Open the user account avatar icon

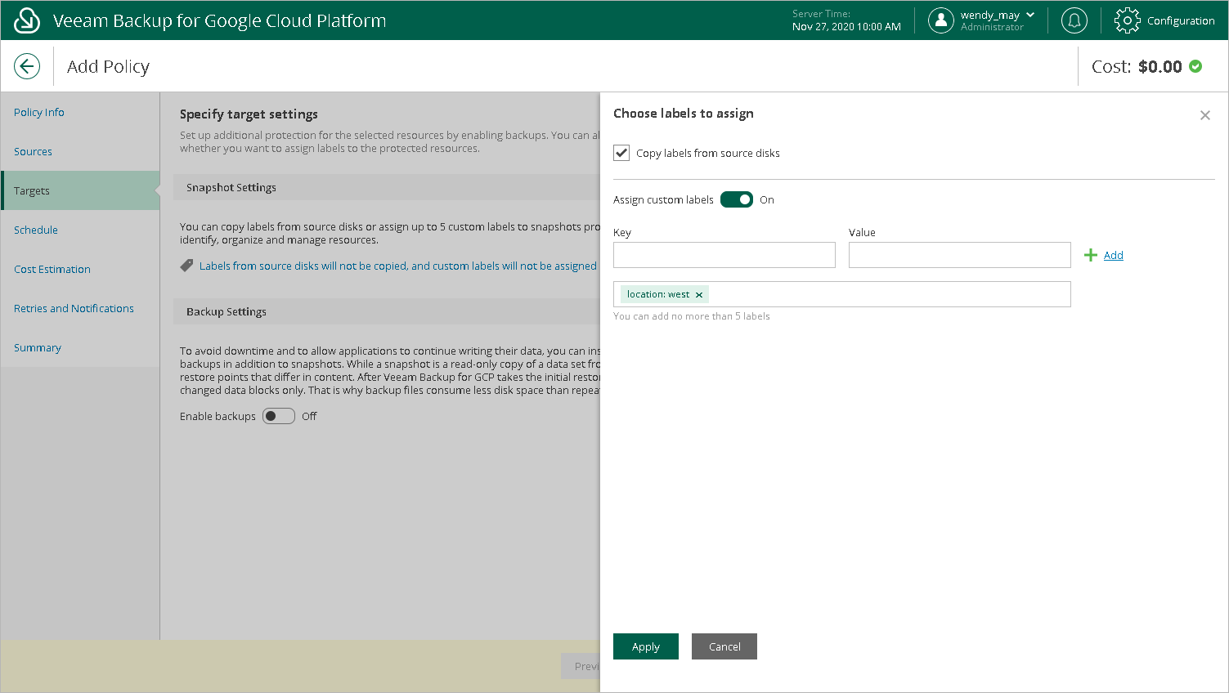coord(941,20)
